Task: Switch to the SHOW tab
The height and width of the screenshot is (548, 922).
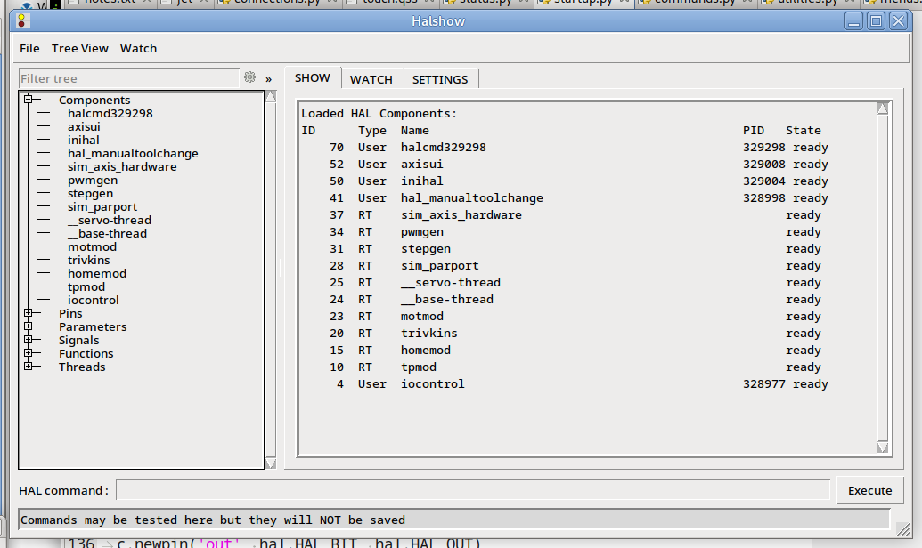Action: [x=313, y=78]
